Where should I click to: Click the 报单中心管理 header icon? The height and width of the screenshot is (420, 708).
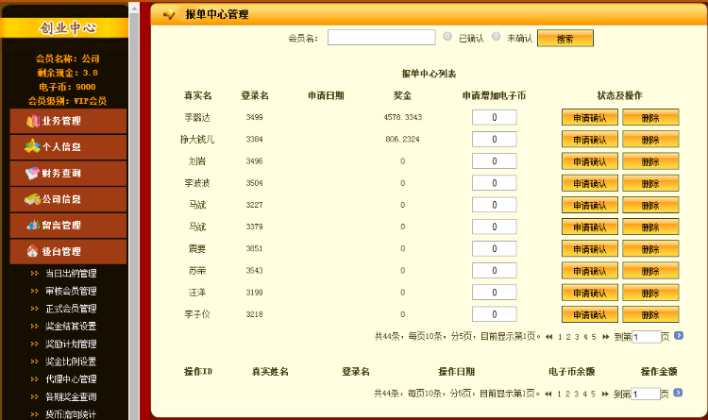pyautogui.click(x=169, y=14)
